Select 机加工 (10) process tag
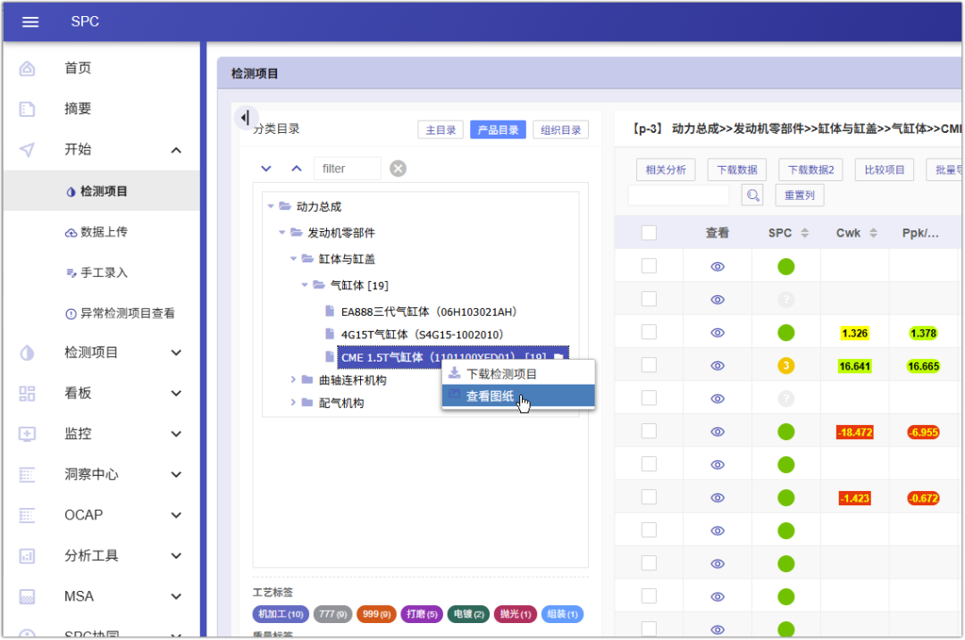This screenshot has width=965, height=640. (x=281, y=614)
